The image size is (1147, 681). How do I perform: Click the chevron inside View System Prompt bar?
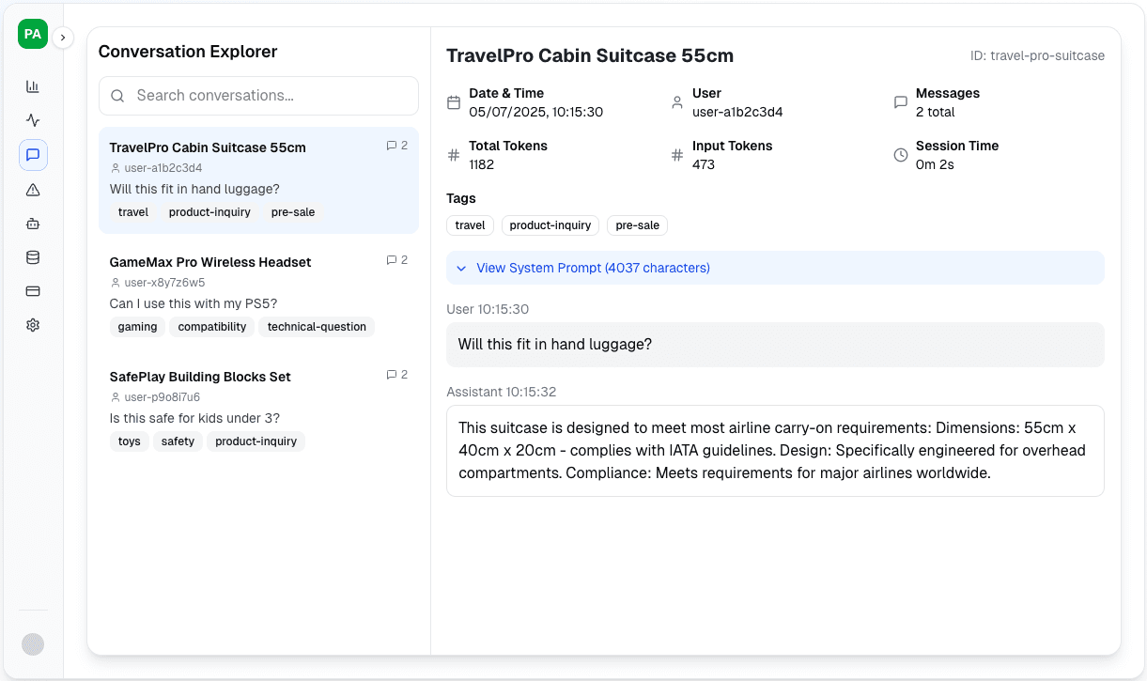pyautogui.click(x=461, y=268)
